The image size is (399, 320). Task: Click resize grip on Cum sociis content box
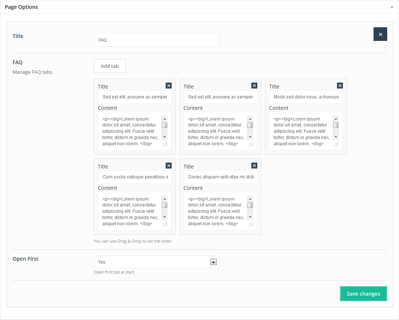pyautogui.click(x=165, y=224)
